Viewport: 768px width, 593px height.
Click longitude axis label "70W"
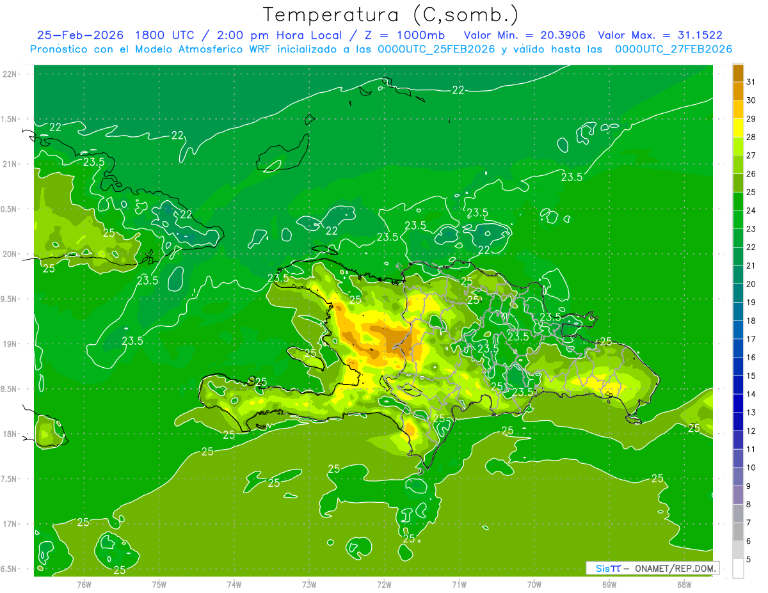point(534,585)
